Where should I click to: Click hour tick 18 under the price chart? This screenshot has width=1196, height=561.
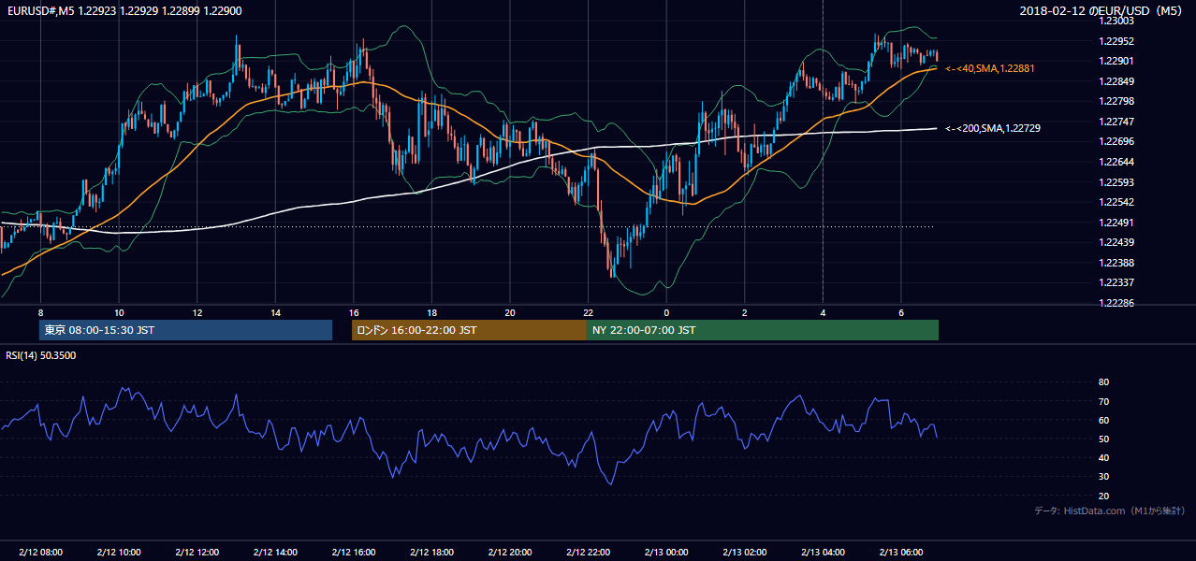(431, 312)
